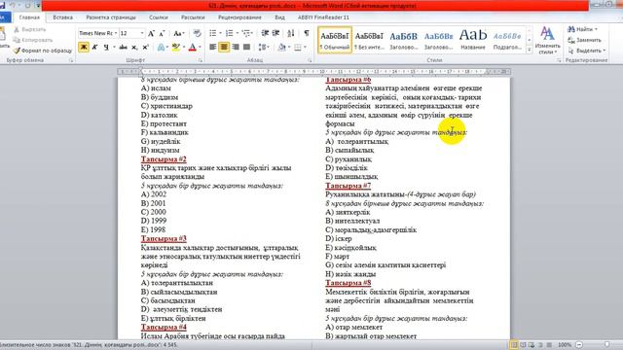
Task: Open change case Aa dropdown
Action: coord(179,33)
